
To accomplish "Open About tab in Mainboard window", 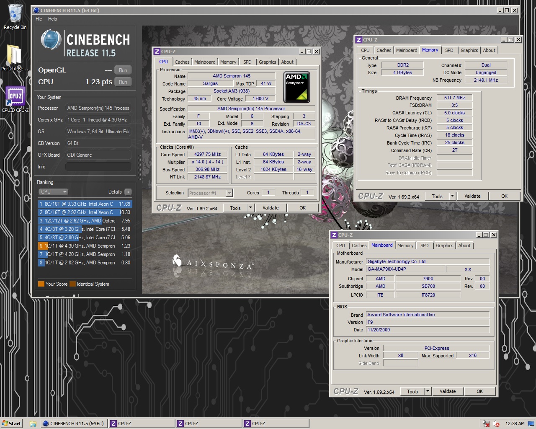I will (464, 246).
